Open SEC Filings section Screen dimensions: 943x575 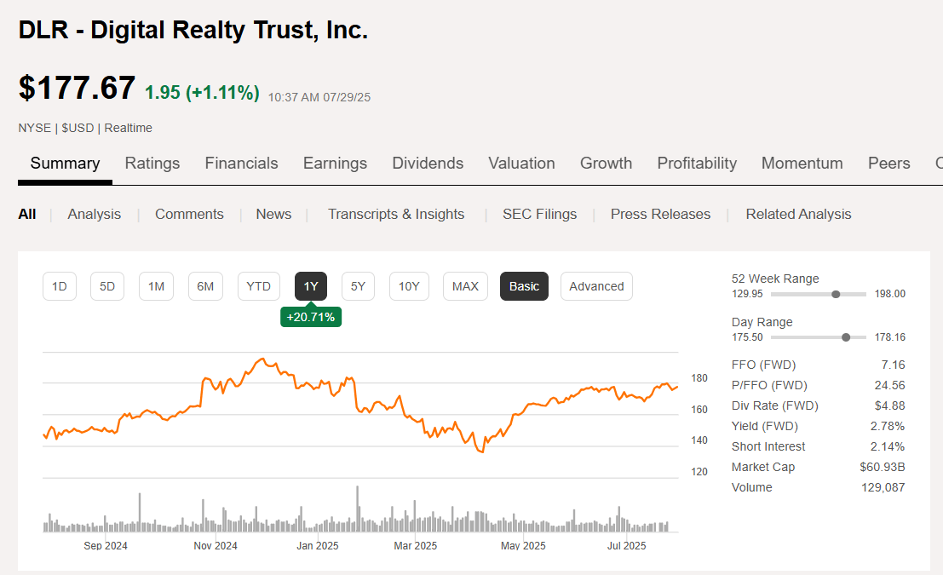point(539,214)
